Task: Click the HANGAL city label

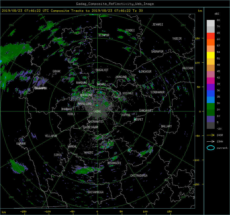Action: [72, 146]
